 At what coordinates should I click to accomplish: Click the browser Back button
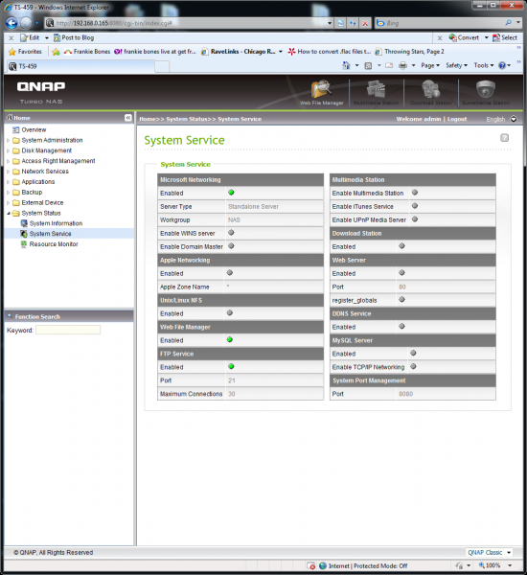tap(11, 23)
